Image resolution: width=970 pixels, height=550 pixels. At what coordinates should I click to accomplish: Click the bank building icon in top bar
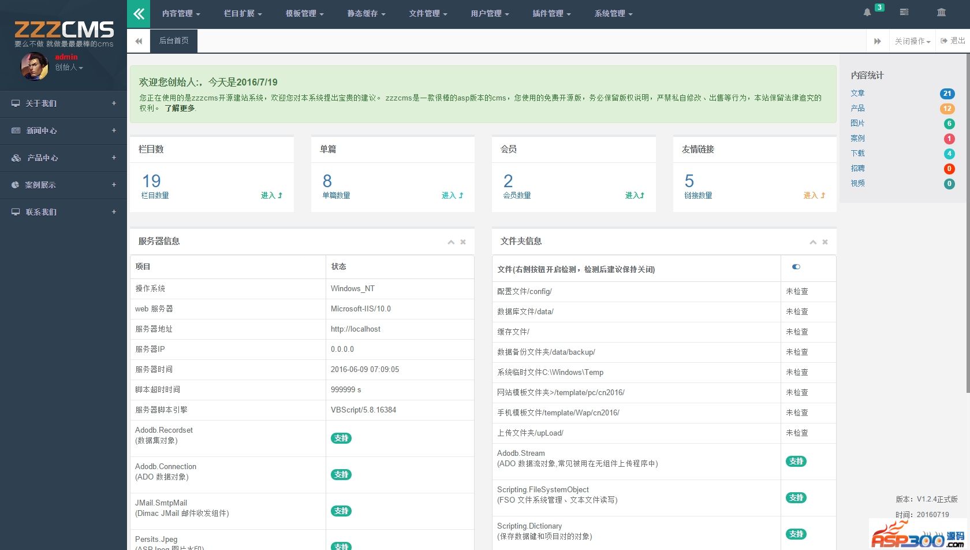pos(941,12)
